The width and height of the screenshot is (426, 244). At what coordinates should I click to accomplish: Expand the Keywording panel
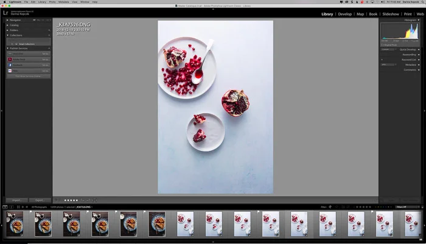coord(419,55)
